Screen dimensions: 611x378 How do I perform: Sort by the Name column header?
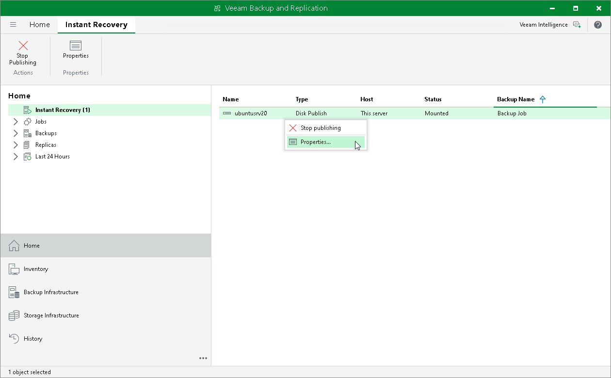pos(231,99)
